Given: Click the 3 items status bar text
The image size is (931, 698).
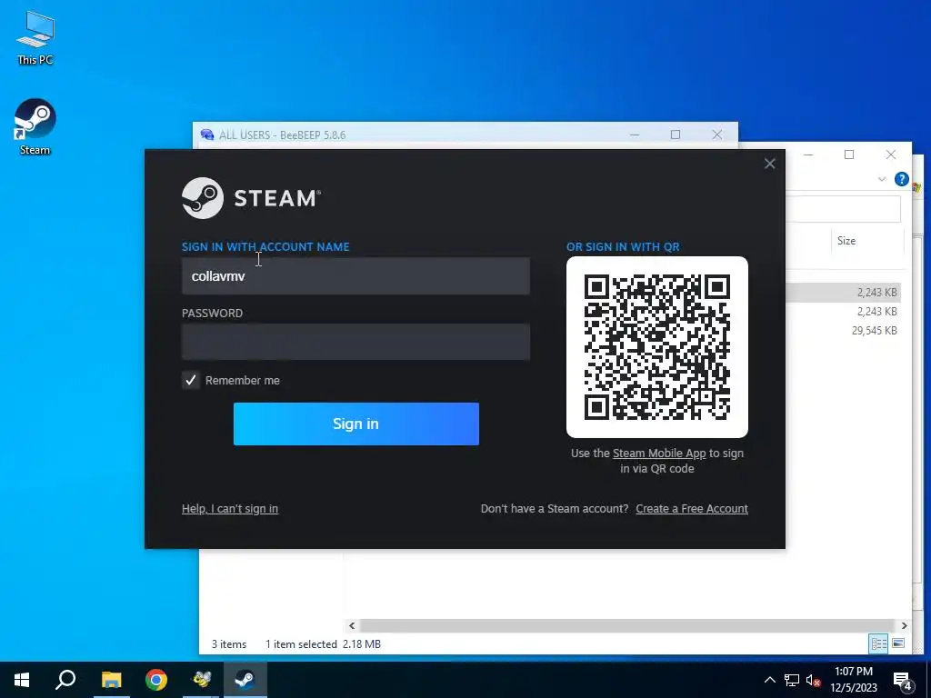Looking at the screenshot, I should [x=229, y=644].
